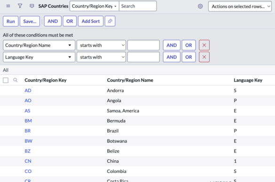
Task: Add OR clause to Country/Region Name row
Action: pos(189,45)
